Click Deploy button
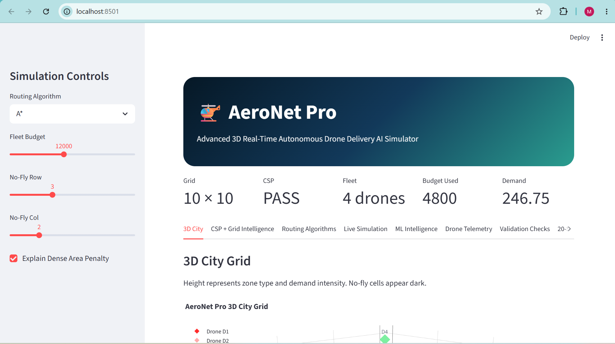 (580, 37)
